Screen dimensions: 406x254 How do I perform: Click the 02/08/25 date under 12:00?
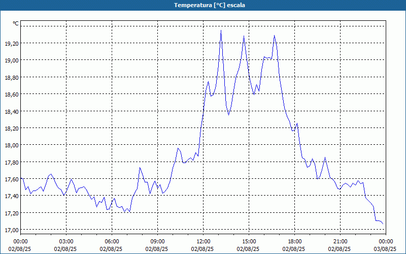pos(202,249)
